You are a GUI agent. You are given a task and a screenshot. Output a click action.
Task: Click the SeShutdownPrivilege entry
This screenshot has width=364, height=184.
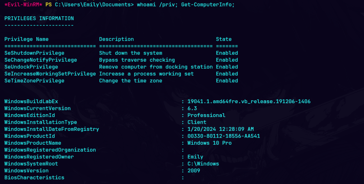tap(34, 53)
